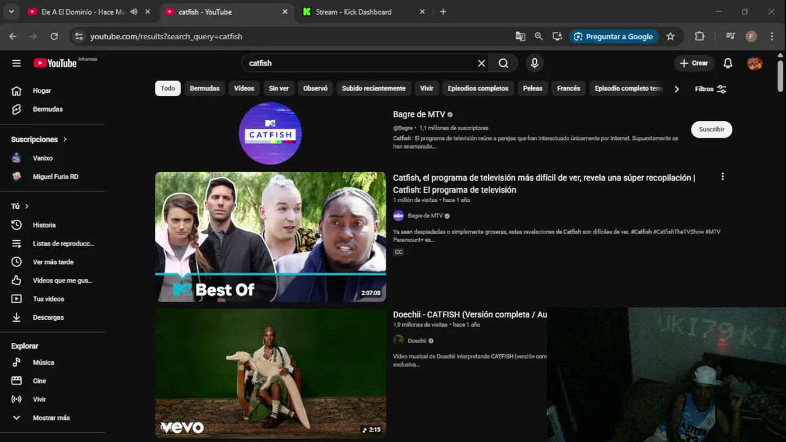Open a new browser tab

[443, 12]
